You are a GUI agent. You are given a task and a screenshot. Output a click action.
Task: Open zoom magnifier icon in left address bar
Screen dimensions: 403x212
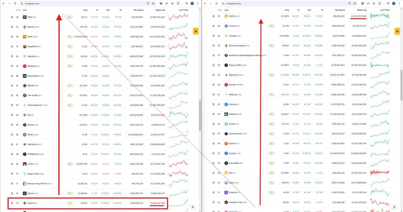[x=148, y=3]
